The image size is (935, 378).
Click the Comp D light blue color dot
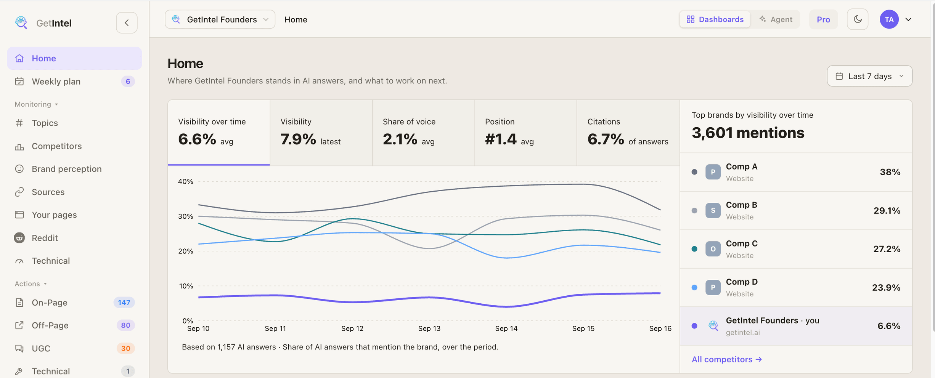click(694, 287)
